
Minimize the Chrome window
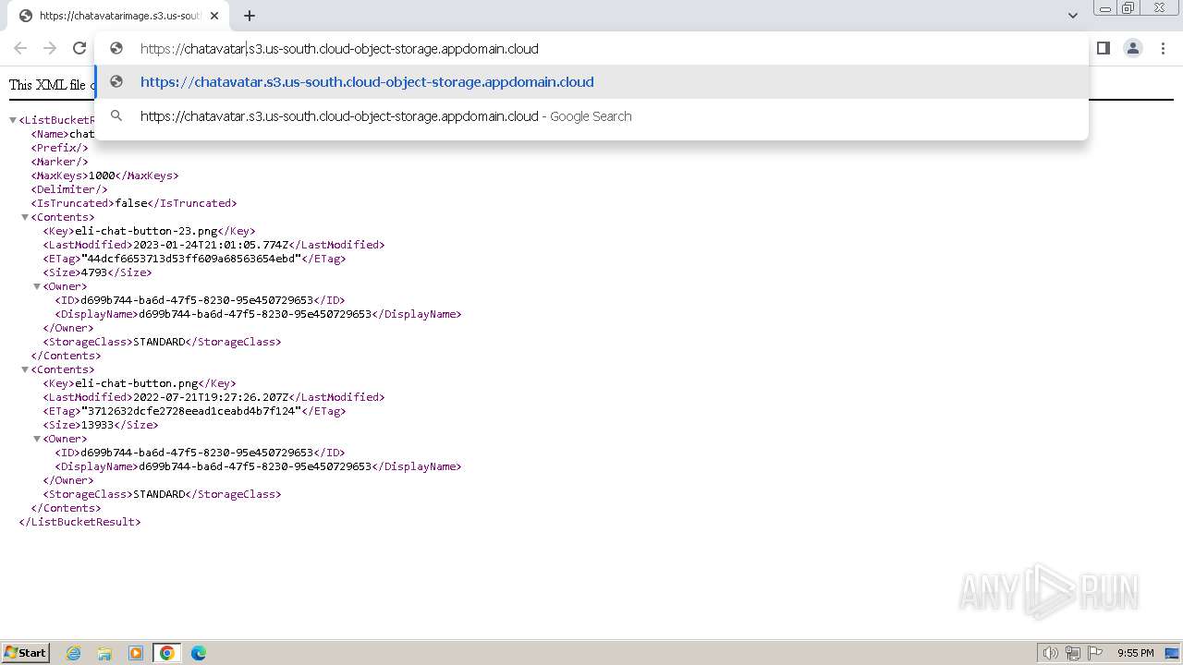tap(1104, 7)
